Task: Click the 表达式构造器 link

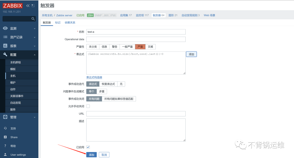Action: pos(95,77)
